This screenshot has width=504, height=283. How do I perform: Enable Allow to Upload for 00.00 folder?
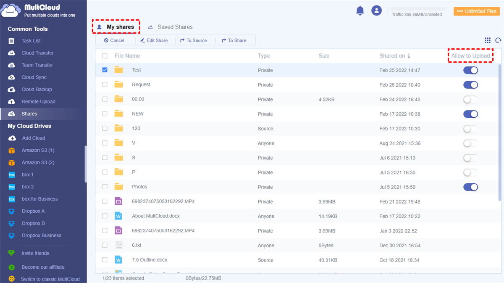pyautogui.click(x=470, y=100)
